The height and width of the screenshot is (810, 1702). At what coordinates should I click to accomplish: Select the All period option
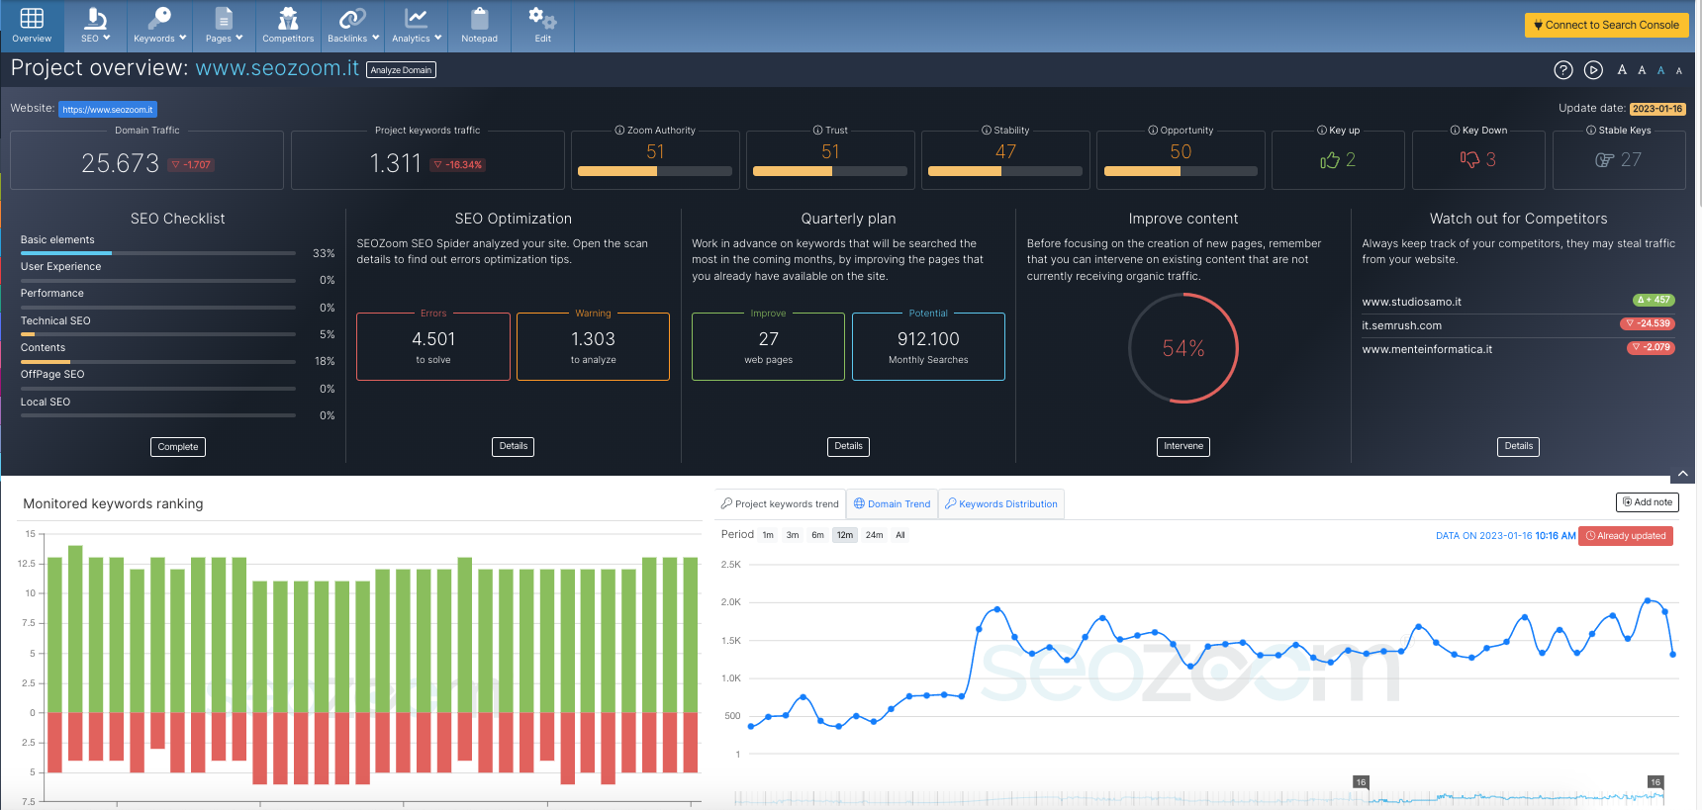(x=900, y=535)
